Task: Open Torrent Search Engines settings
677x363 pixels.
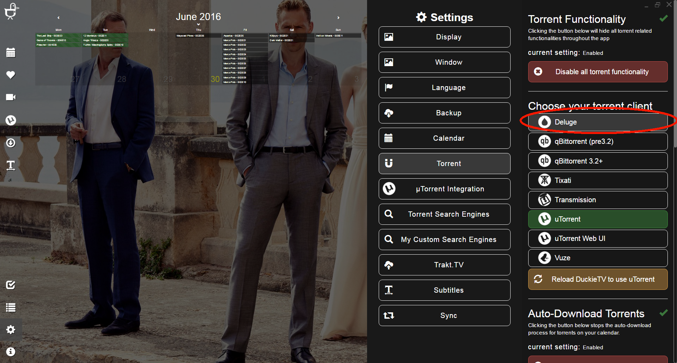Action: click(444, 214)
